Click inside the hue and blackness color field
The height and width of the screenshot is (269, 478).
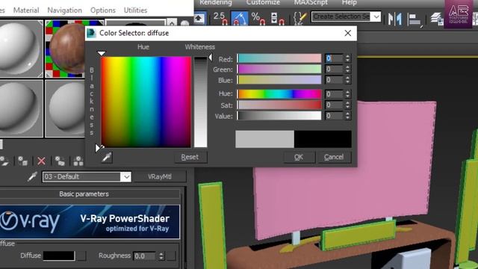click(x=146, y=102)
